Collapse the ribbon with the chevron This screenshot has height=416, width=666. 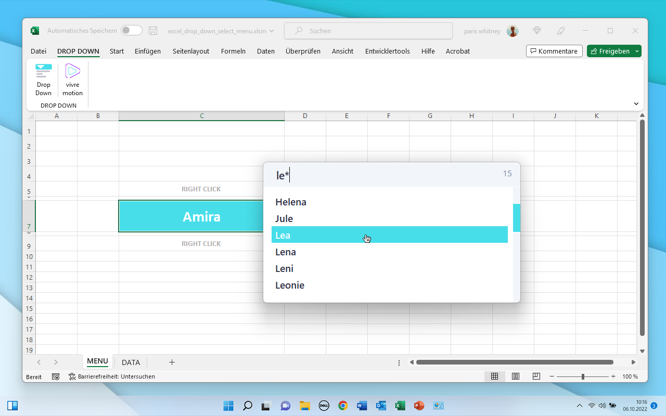[x=636, y=103]
